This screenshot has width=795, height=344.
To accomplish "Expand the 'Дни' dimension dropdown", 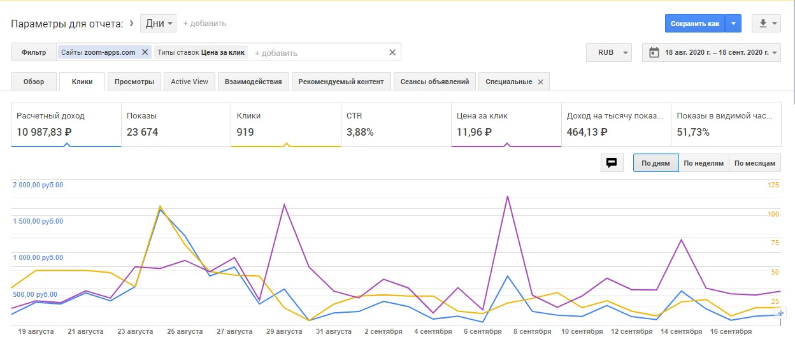I will (x=159, y=24).
